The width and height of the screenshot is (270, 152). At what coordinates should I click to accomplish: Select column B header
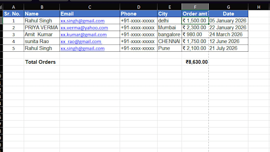click(42, 7)
